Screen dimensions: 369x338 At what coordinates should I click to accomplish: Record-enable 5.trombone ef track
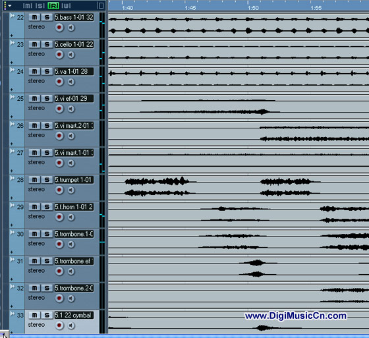[59, 271]
